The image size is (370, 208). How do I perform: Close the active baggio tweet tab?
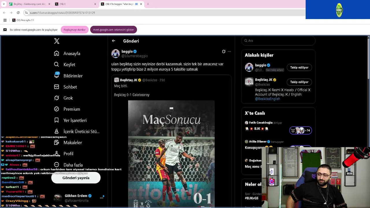(x=141, y=4)
